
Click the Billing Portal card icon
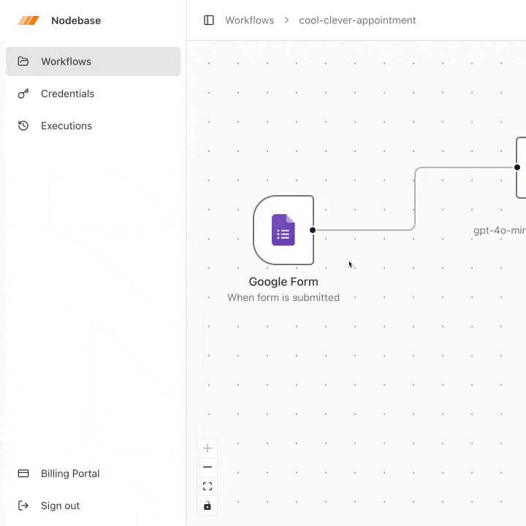tap(23, 473)
